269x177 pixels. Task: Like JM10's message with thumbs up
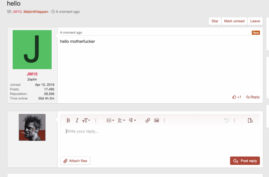237,97
